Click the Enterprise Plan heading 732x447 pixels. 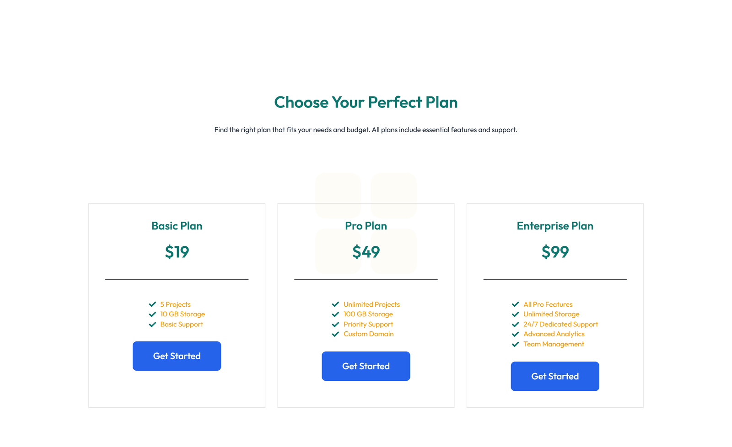coord(554,226)
